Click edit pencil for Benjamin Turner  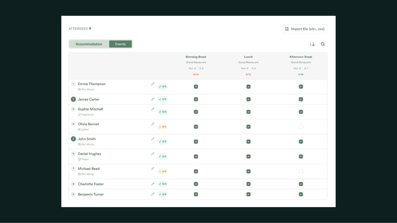(x=153, y=194)
